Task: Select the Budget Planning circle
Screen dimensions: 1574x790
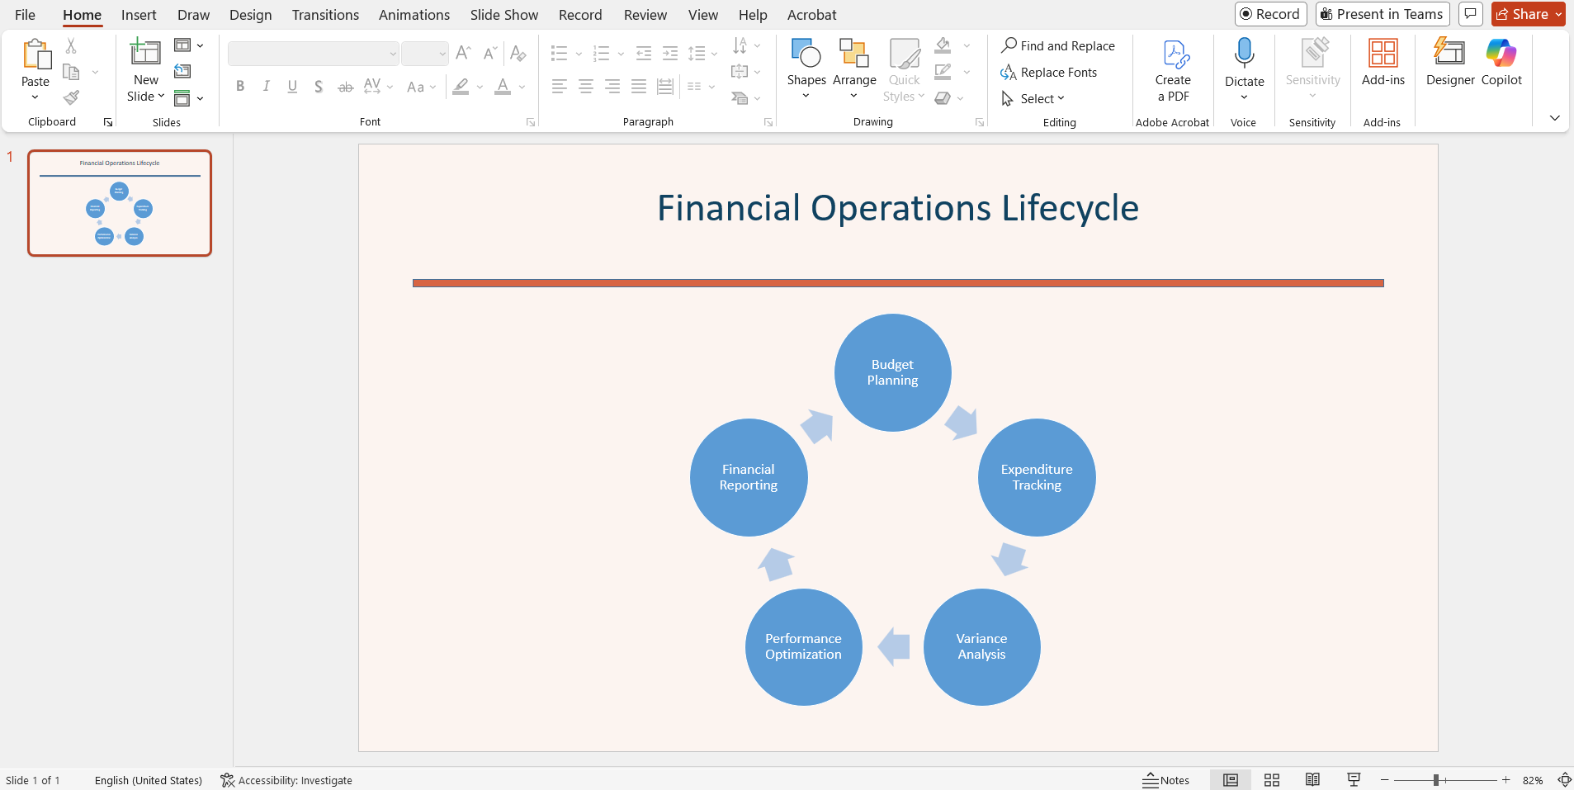Action: (892, 372)
